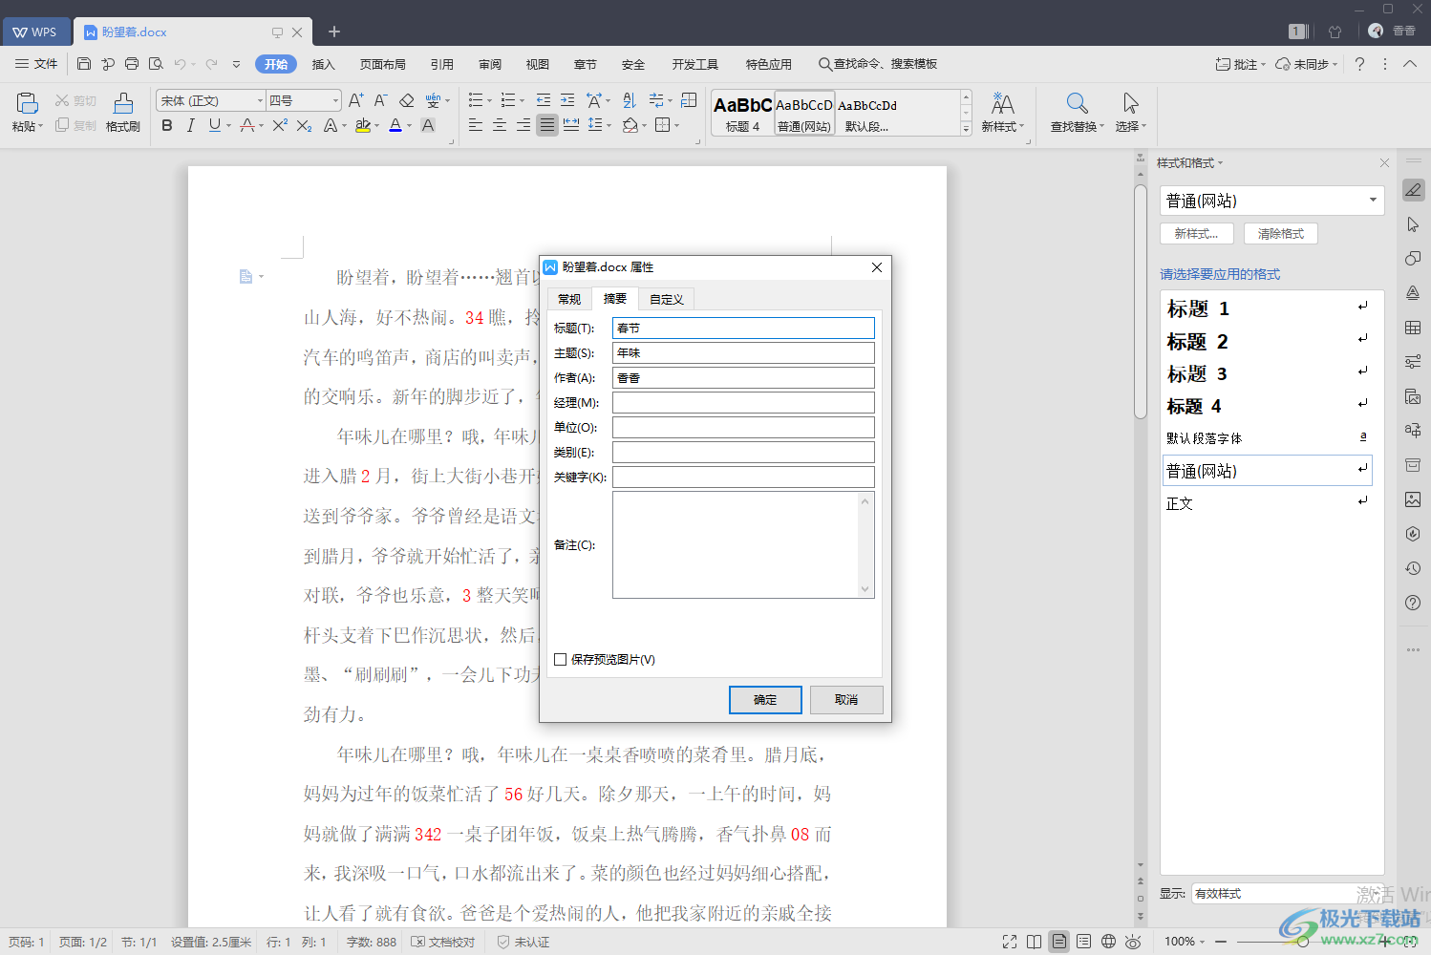This screenshot has width=1431, height=955.
Task: Click the Keywords field in properties dialog
Action: click(x=743, y=477)
